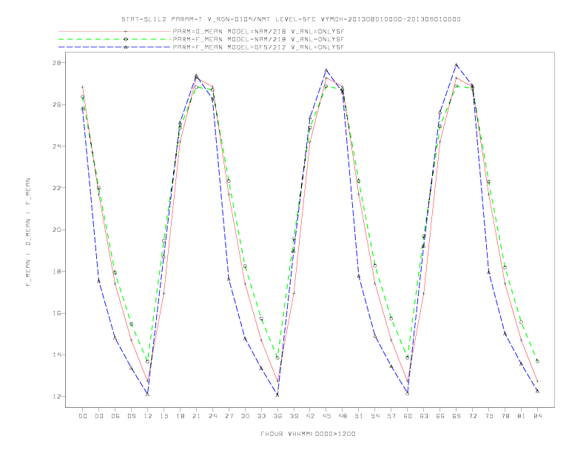Click the x-axis forecast hour label 12
This screenshot has height=453, width=586.
click(148, 416)
